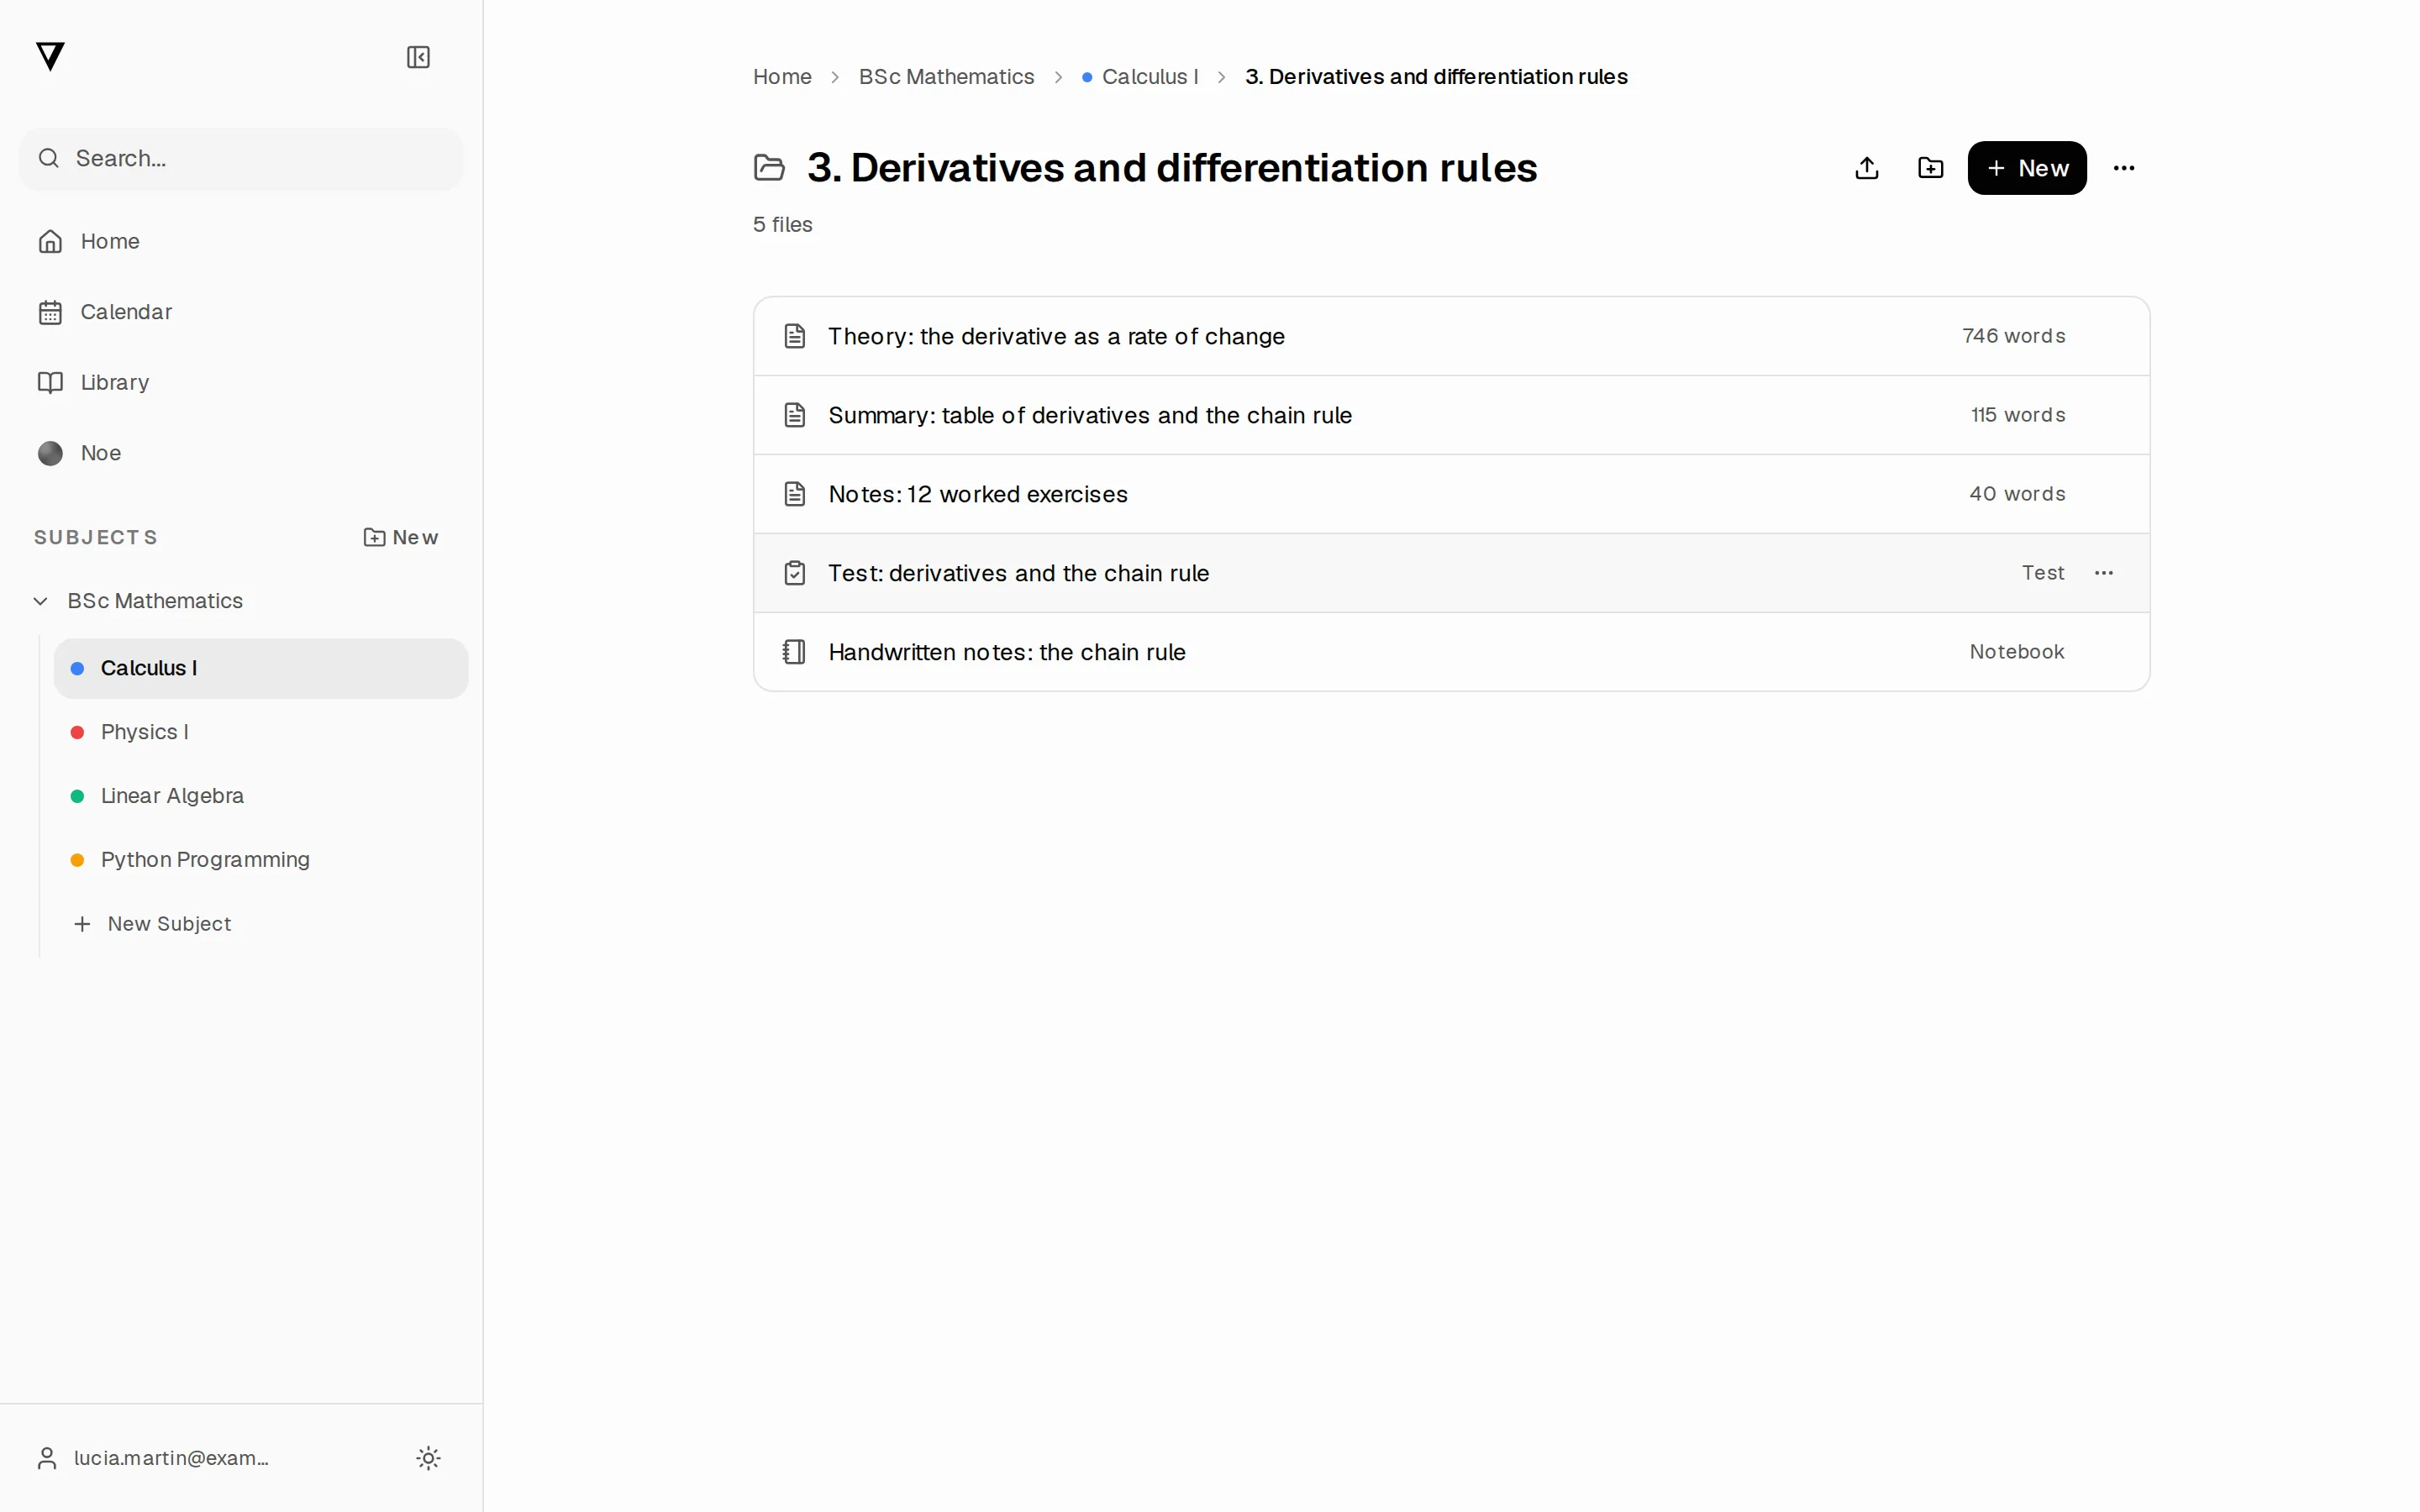This screenshot has height=1512, width=2420.
Task: Click the Test type label
Action: 2042,573
